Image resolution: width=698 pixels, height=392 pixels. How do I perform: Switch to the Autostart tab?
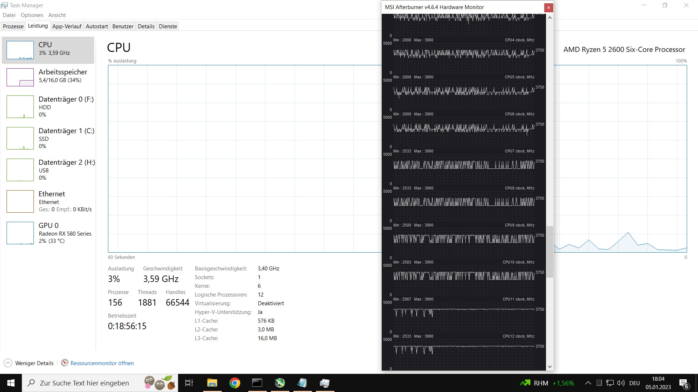point(97,26)
